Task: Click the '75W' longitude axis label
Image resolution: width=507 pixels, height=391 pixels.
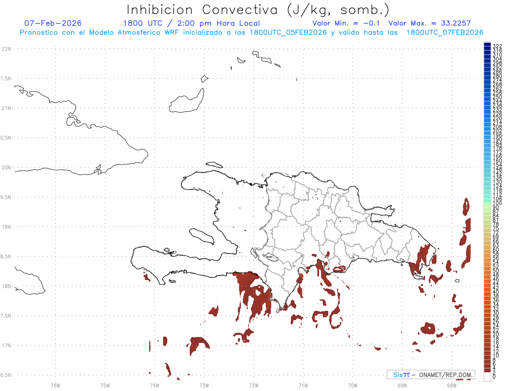Action: pyautogui.click(x=105, y=385)
